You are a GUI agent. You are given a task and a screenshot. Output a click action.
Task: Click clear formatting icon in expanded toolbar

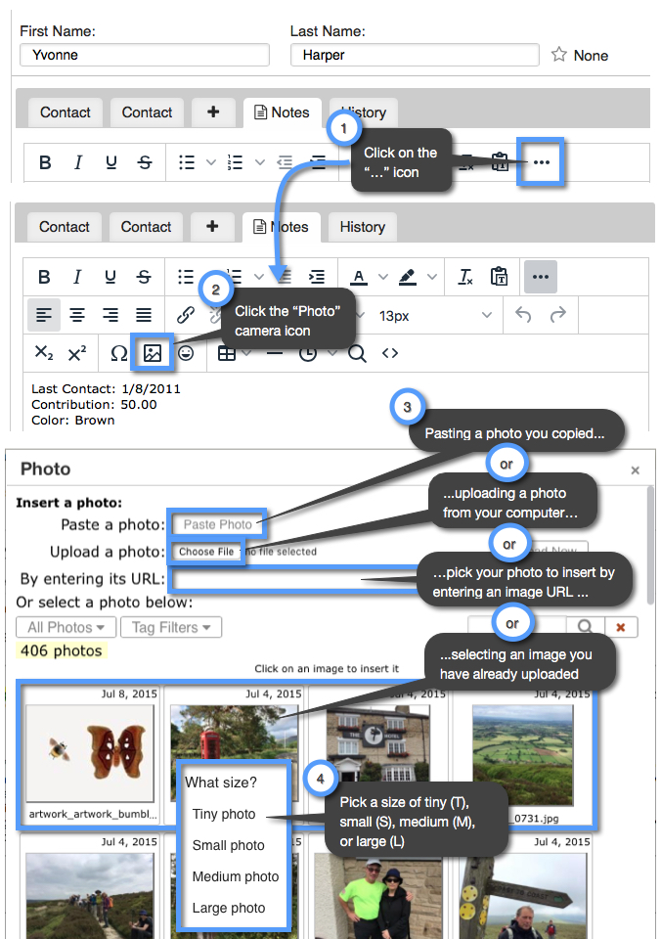465,277
